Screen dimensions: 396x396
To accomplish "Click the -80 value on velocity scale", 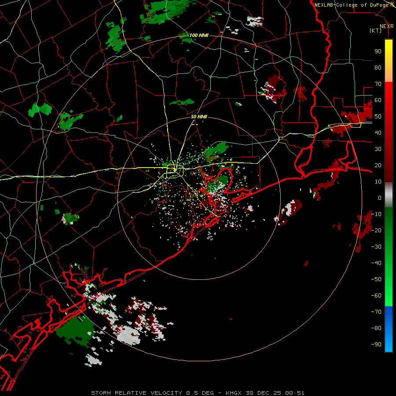I will tap(376, 328).
